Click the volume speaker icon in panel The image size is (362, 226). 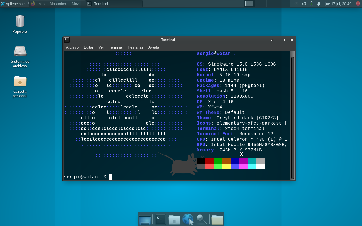304,4
